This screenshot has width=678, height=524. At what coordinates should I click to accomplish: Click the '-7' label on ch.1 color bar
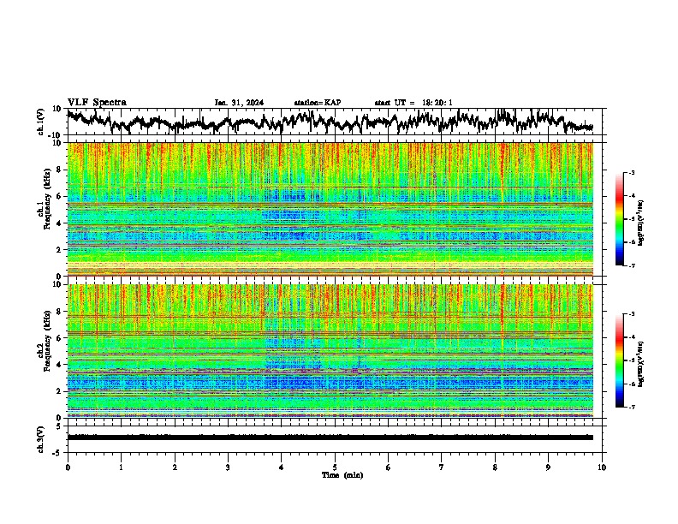click(632, 265)
